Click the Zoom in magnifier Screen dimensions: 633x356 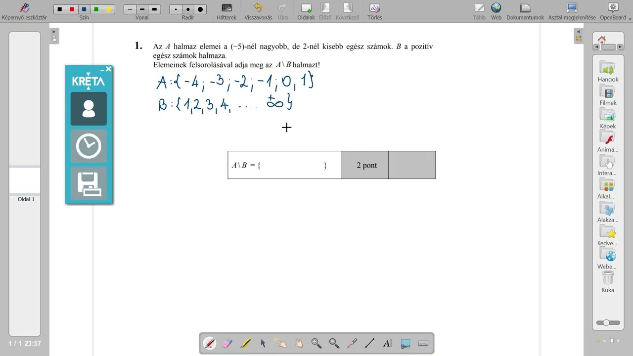coord(316,343)
